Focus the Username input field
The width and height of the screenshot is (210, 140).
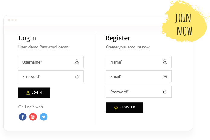pos(47,62)
